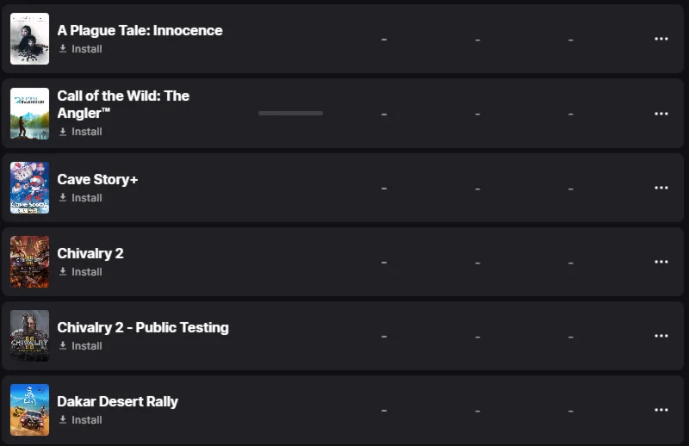The height and width of the screenshot is (446, 689).
Task: Click download icon under Cave Story+
Action: [x=63, y=198]
